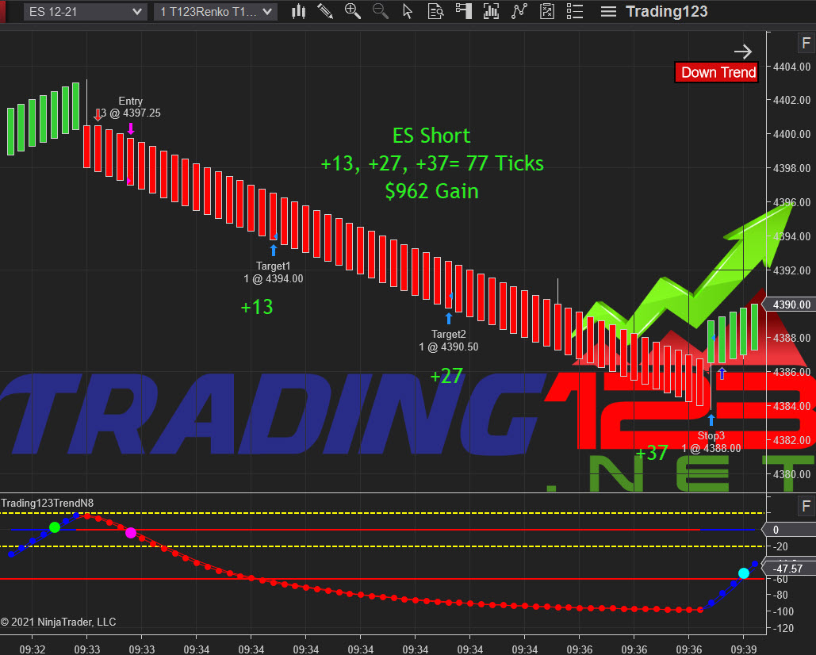
Task: Toggle the chart trader icon
Action: pos(463,11)
